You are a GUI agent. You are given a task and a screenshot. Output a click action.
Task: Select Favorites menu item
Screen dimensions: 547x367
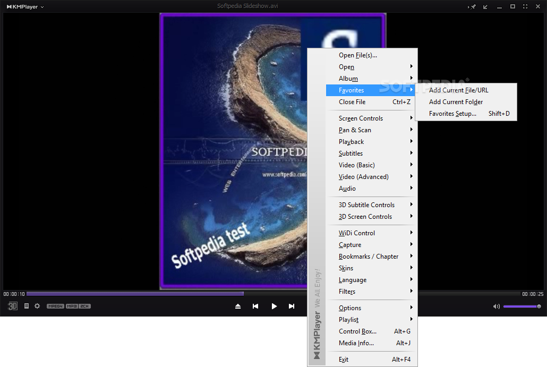pos(370,90)
